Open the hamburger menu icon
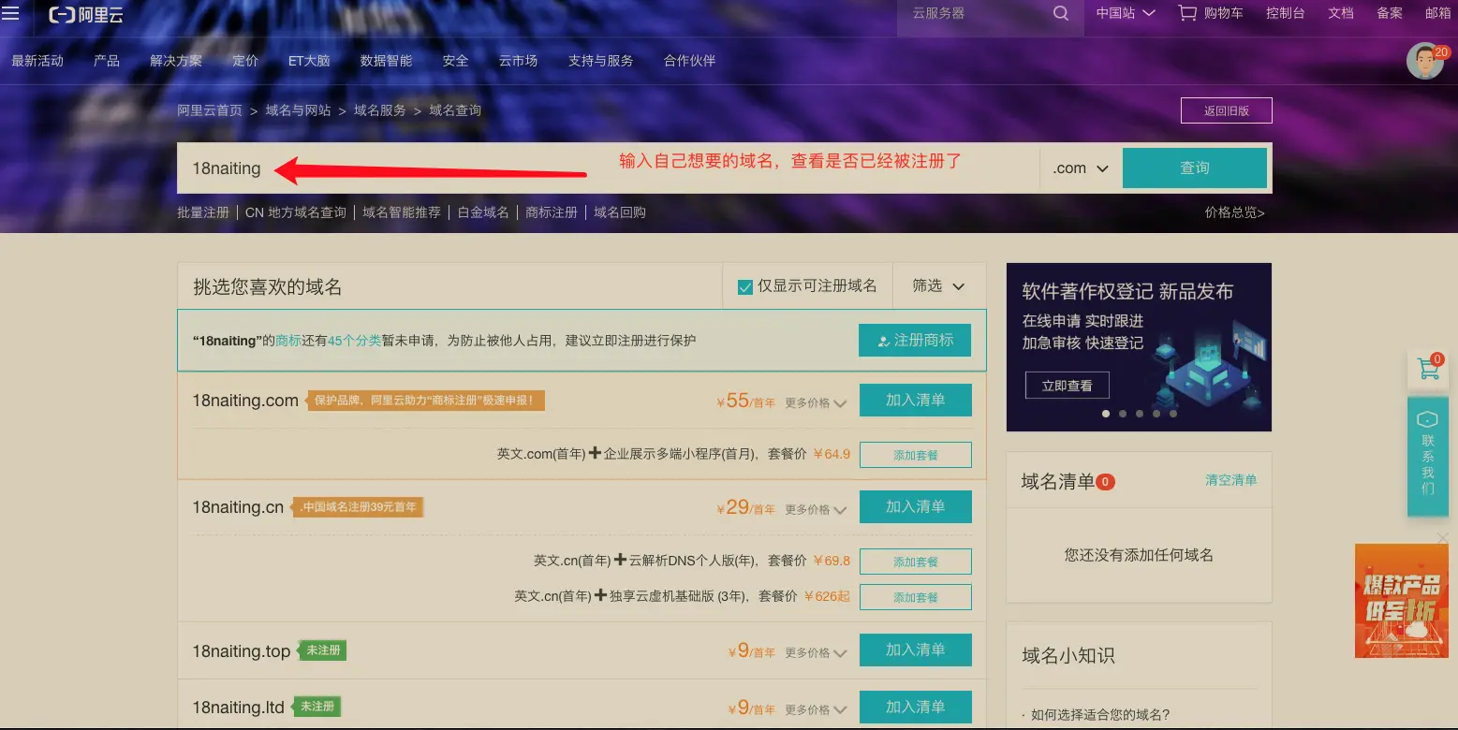 click(x=10, y=13)
